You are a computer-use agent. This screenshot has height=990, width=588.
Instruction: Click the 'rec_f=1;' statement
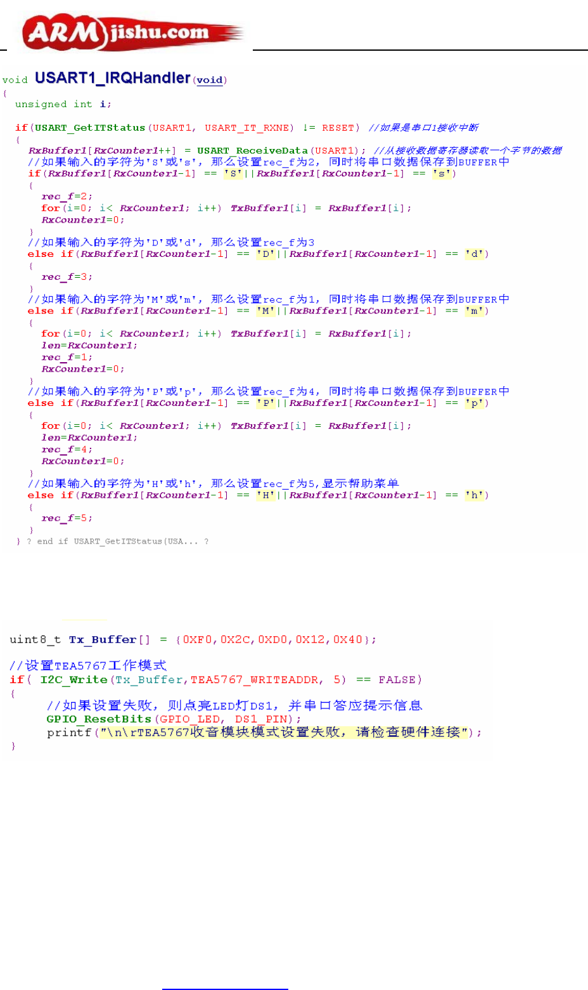click(67, 357)
